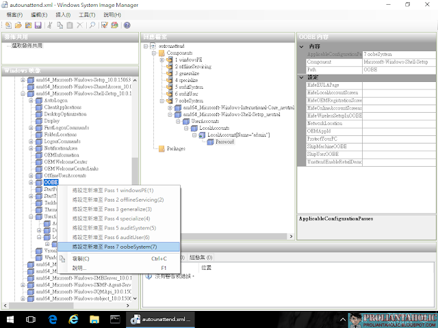The width and height of the screenshot is (438, 328).
Task: Click the NetworkLocation value field
Action: (399, 124)
